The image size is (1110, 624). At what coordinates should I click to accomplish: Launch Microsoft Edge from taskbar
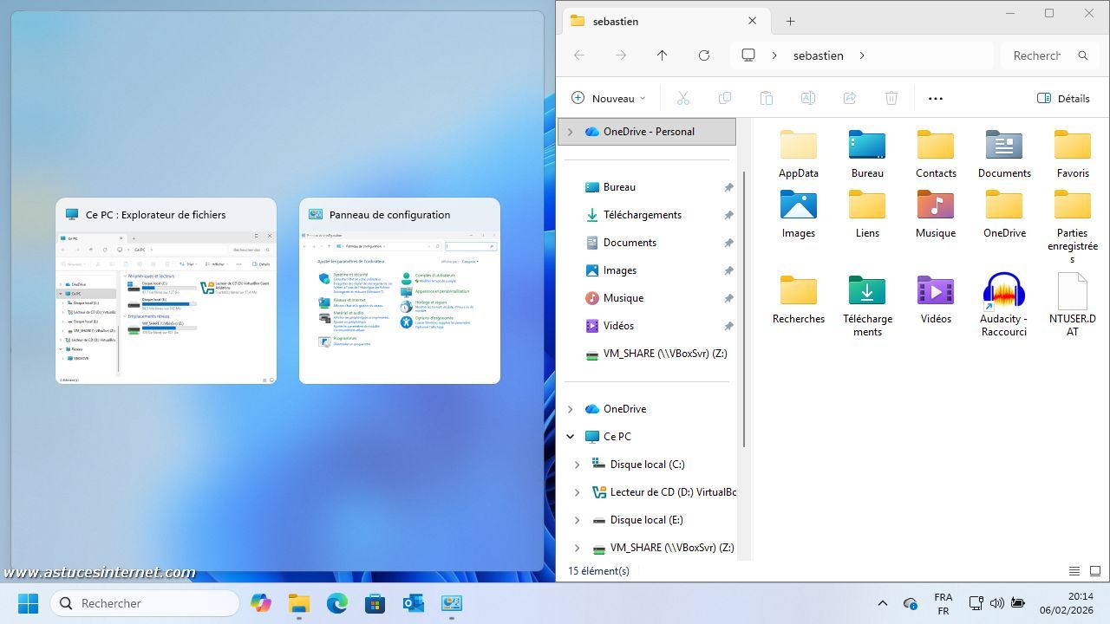336,603
